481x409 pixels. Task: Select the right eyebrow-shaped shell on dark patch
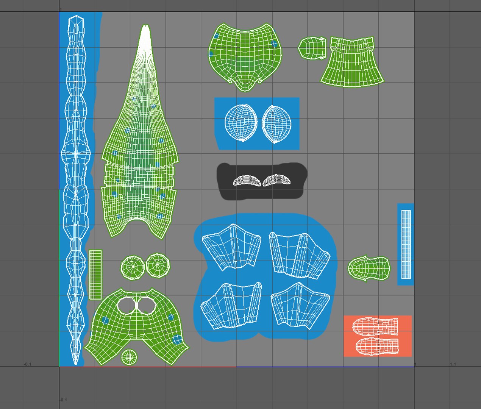(276, 180)
